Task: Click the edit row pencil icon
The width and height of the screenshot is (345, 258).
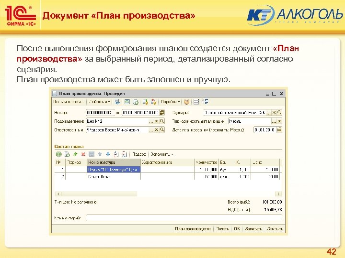Action: coord(75,154)
